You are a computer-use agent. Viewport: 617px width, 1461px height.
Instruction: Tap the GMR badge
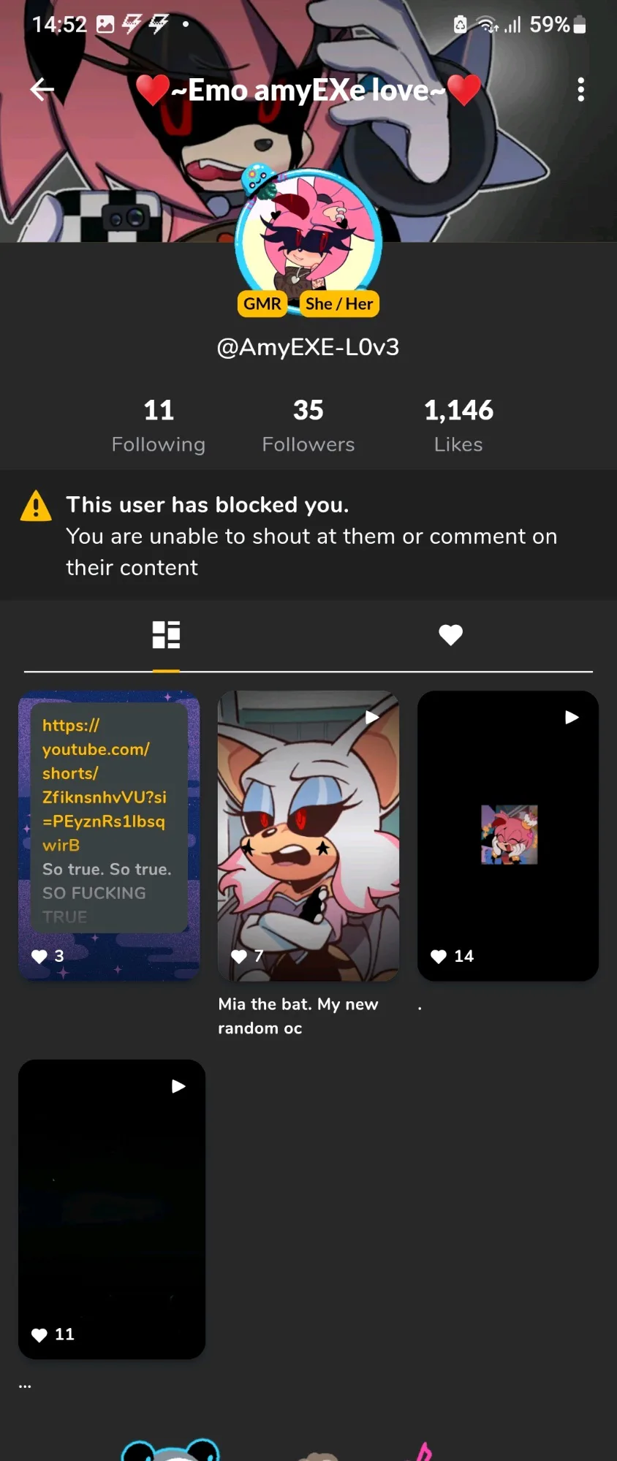coord(262,304)
